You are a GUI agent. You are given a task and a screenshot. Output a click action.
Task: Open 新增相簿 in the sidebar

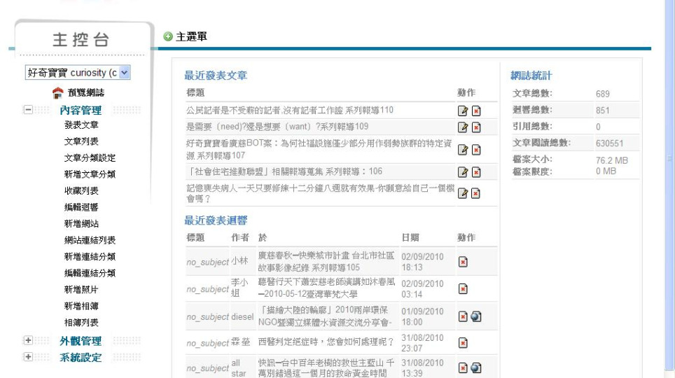coord(81,307)
